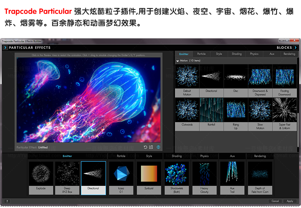This screenshot has width=301, height=208.
Task: Open the help question mark button
Action: point(6,201)
